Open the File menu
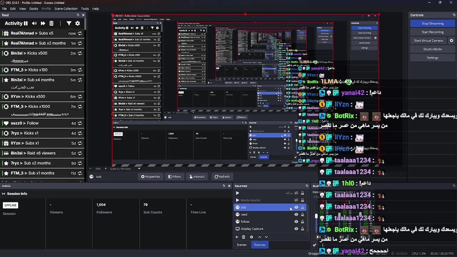 (x=4, y=9)
